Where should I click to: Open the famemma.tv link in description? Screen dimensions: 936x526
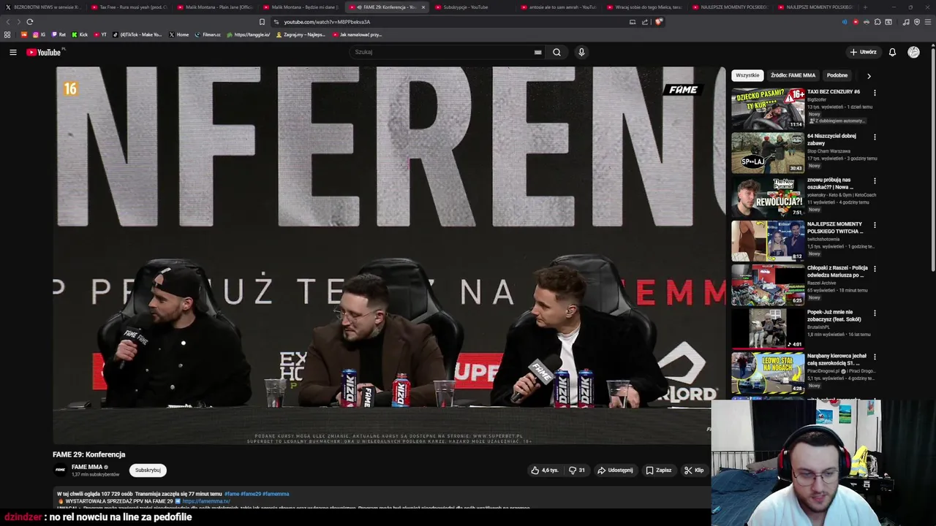pos(206,501)
